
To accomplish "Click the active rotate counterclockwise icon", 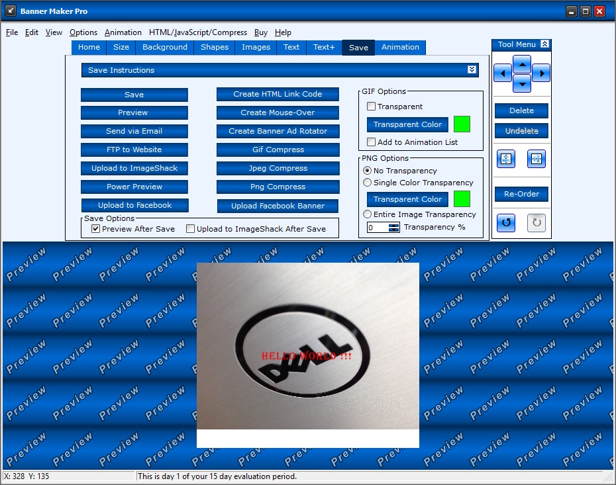I will tap(505, 223).
